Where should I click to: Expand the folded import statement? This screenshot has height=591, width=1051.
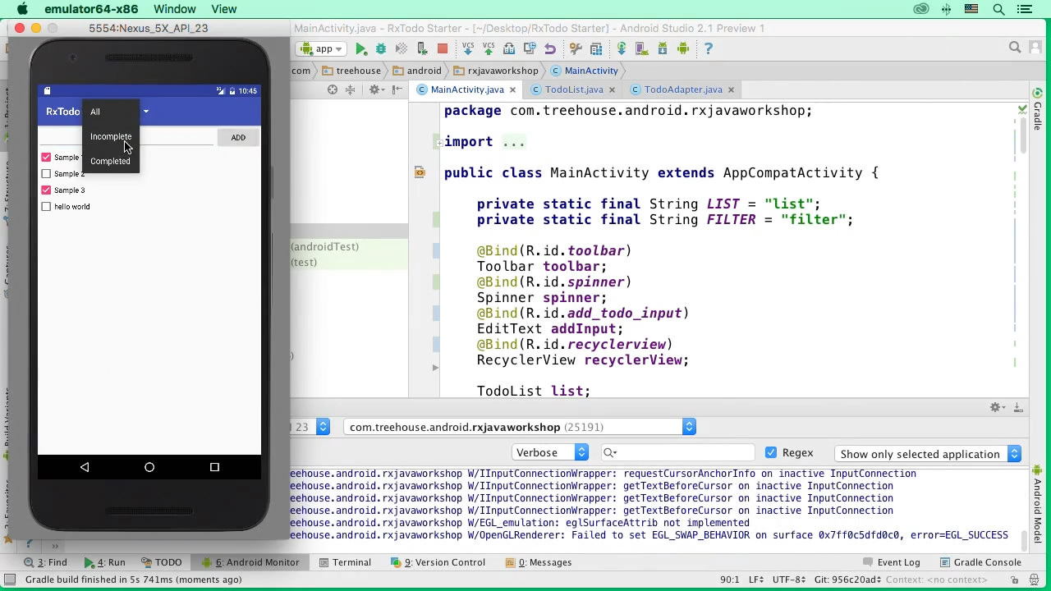point(439,142)
